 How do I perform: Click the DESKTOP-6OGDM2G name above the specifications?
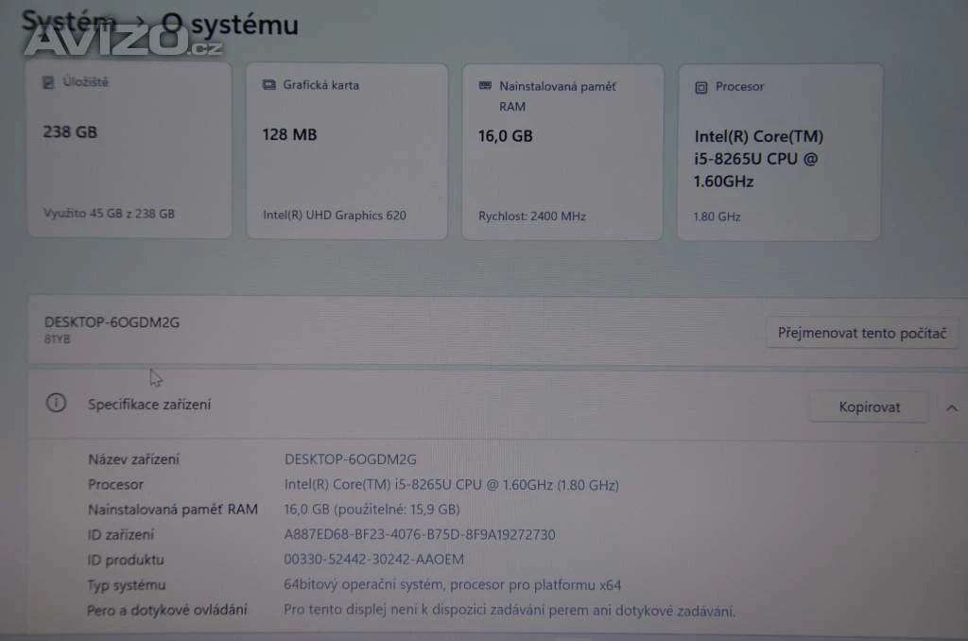(112, 322)
